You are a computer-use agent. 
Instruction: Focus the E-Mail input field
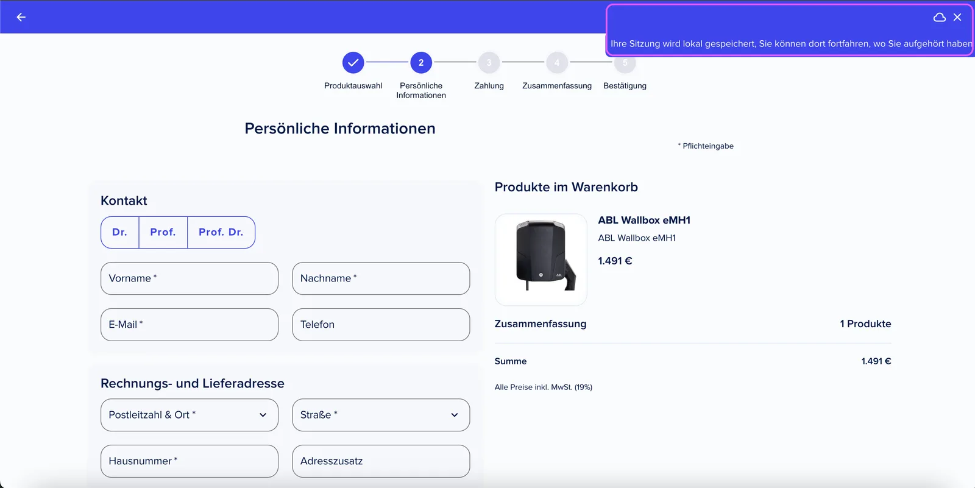(190, 325)
